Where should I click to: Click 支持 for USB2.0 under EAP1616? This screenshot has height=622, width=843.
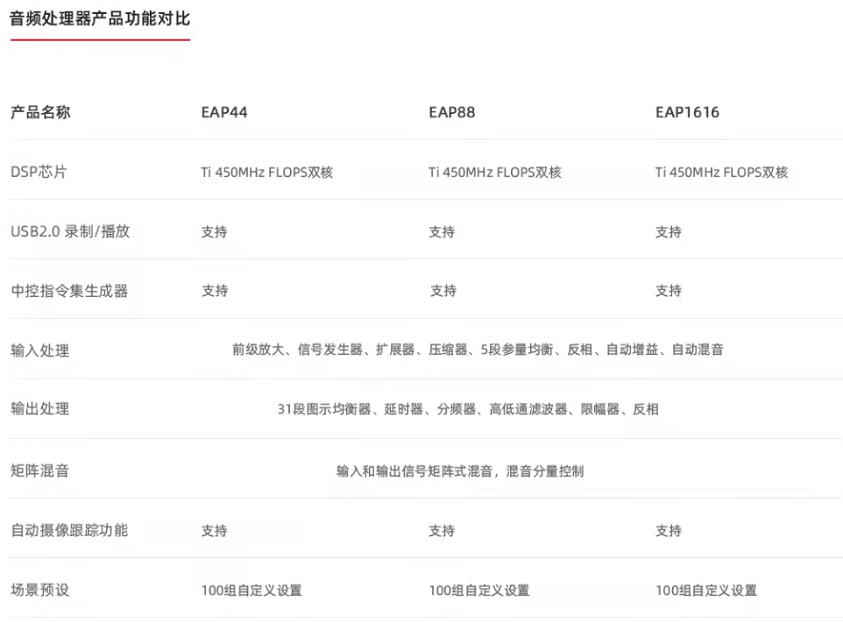[x=669, y=232]
